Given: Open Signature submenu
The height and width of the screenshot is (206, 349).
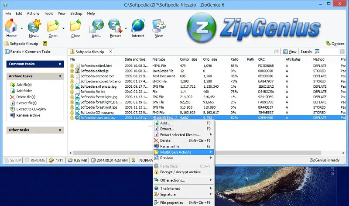Looking at the screenshot, I should click(x=183, y=194).
